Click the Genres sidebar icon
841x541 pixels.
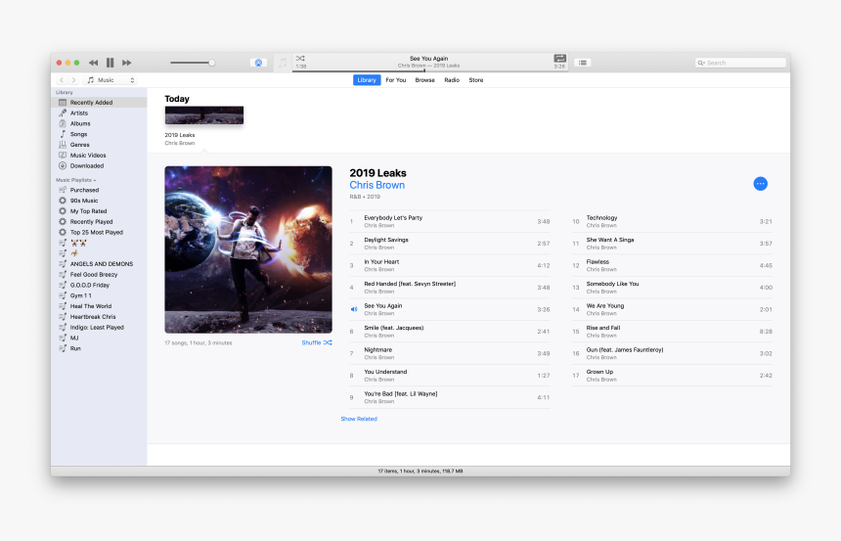(63, 145)
